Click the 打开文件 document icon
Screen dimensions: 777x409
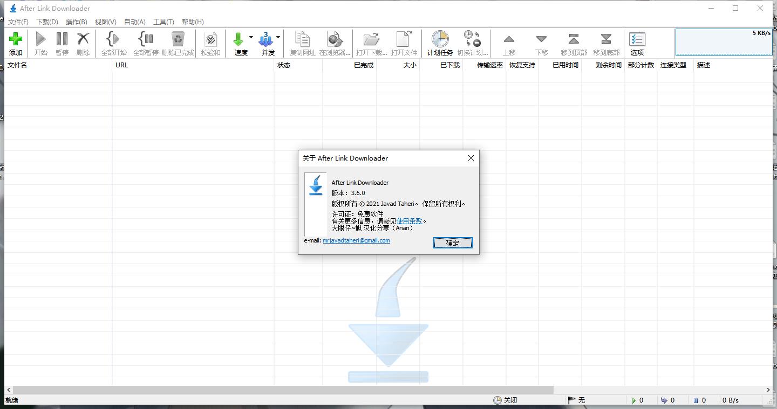(404, 39)
